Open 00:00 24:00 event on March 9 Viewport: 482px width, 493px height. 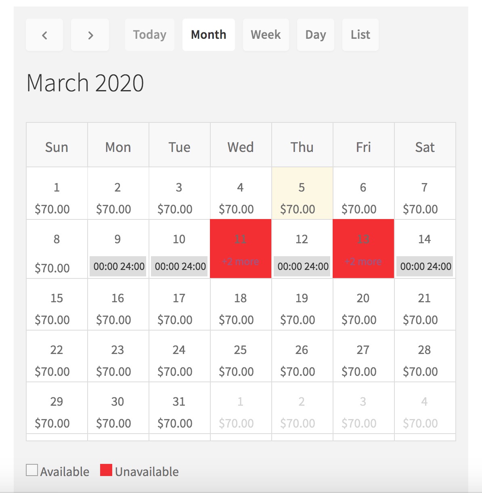click(119, 266)
